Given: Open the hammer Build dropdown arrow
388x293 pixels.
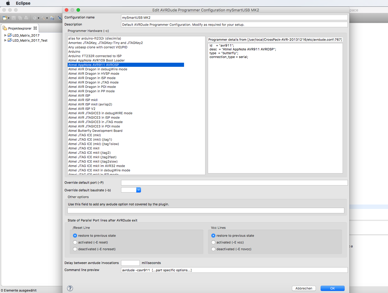Looking at the screenshot, I should point(47,18).
